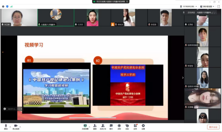The width and height of the screenshot is (222, 132).
Task: Open the 成员(14) members list
Action: [x=103, y=126]
